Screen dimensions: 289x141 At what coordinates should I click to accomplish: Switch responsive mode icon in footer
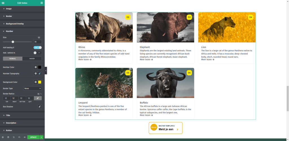click(x=19, y=137)
